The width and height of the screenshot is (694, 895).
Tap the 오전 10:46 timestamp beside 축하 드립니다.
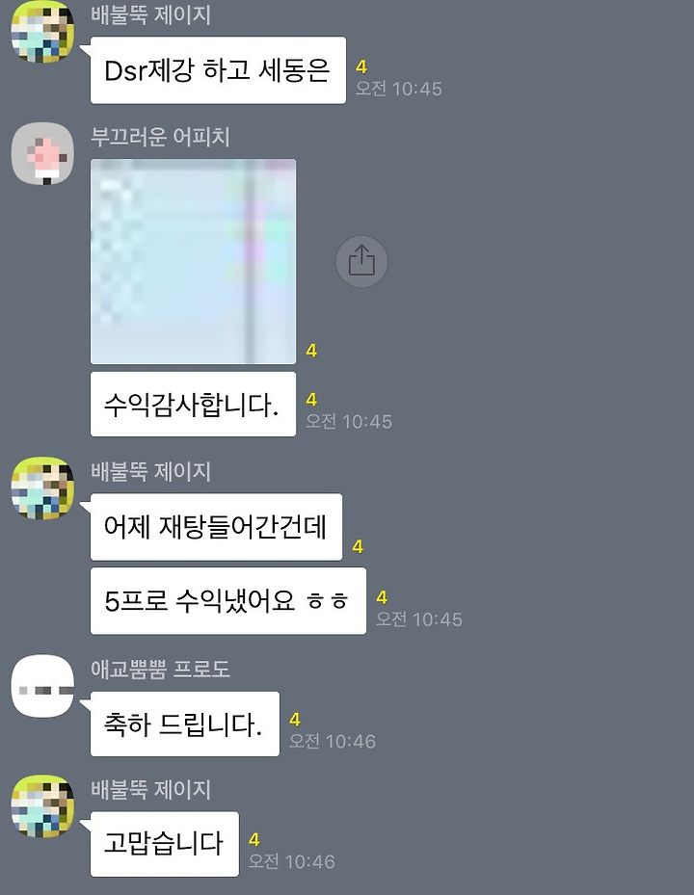click(333, 742)
